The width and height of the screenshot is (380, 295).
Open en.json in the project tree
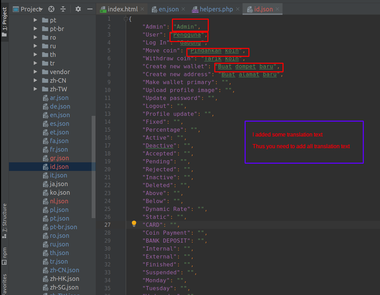pyautogui.click(x=60, y=115)
